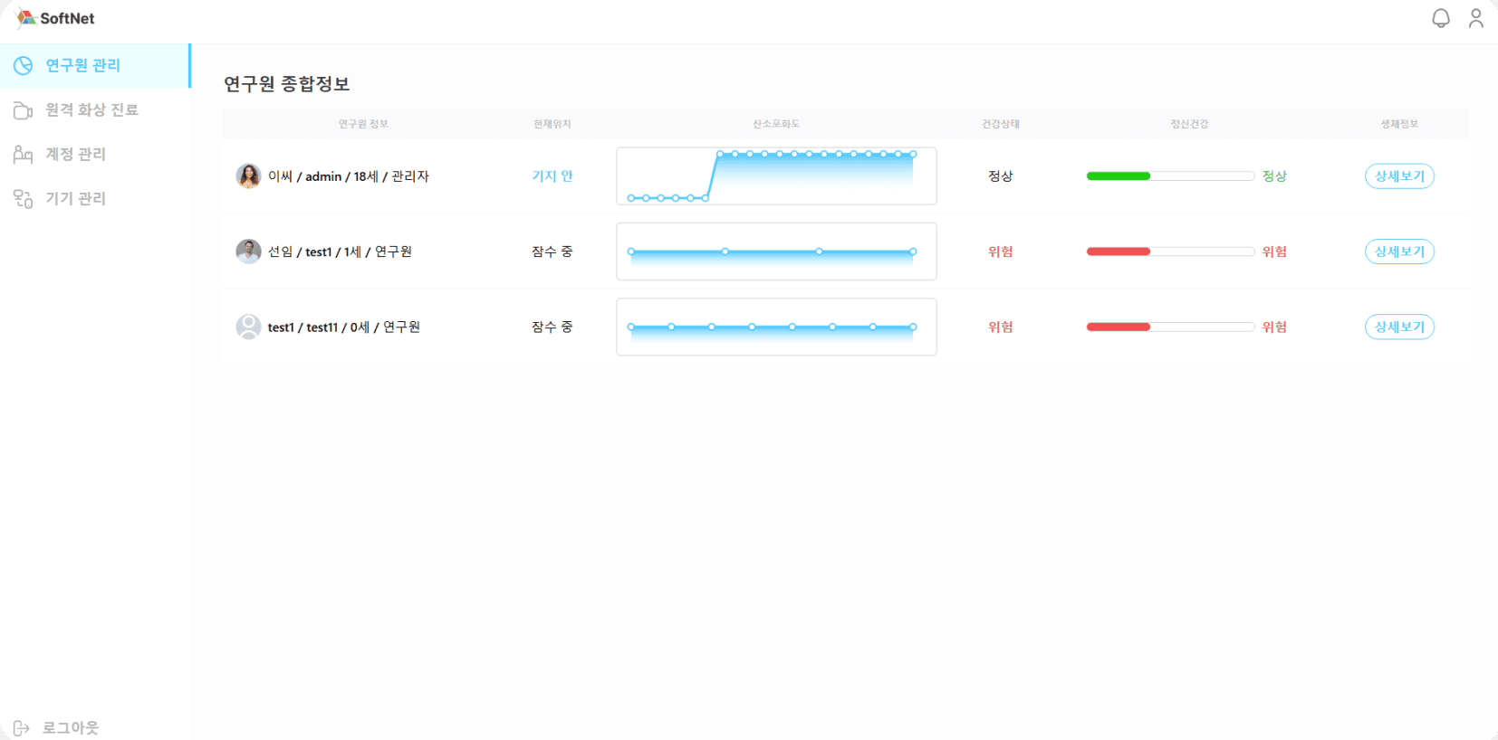Open 상세보기 for the test1 row

tap(1399, 251)
